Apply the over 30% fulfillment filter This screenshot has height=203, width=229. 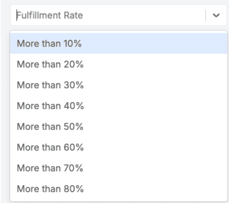50,85
